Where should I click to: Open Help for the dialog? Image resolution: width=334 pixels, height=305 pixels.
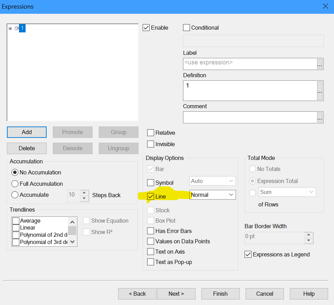(x=309, y=294)
